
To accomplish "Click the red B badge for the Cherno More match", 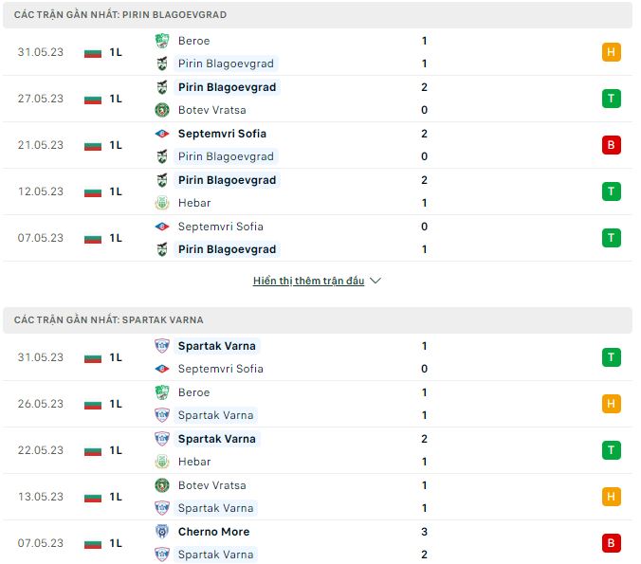I will pos(612,543).
